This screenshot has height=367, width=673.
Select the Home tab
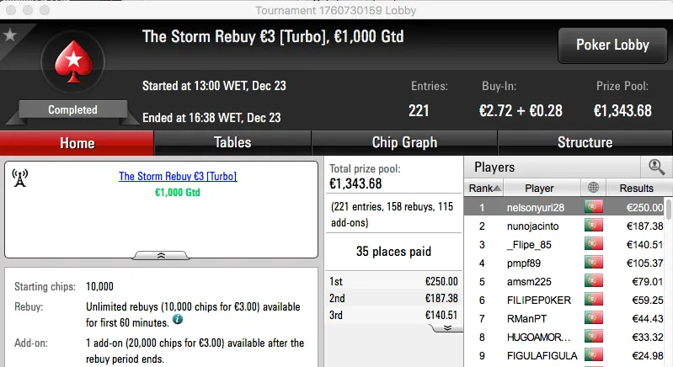tap(77, 142)
